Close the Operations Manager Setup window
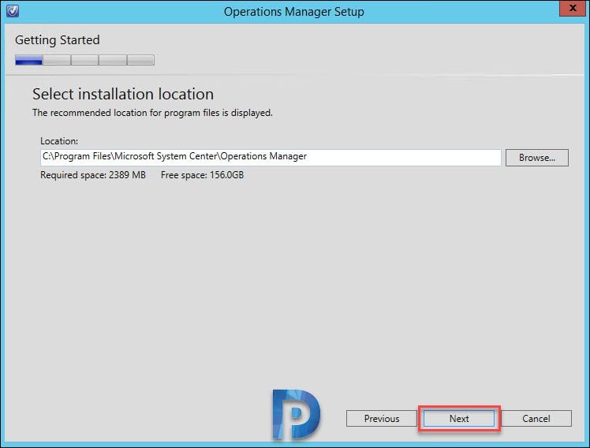Screen dimensions: 590x448 pyautogui.click(x=573, y=8)
